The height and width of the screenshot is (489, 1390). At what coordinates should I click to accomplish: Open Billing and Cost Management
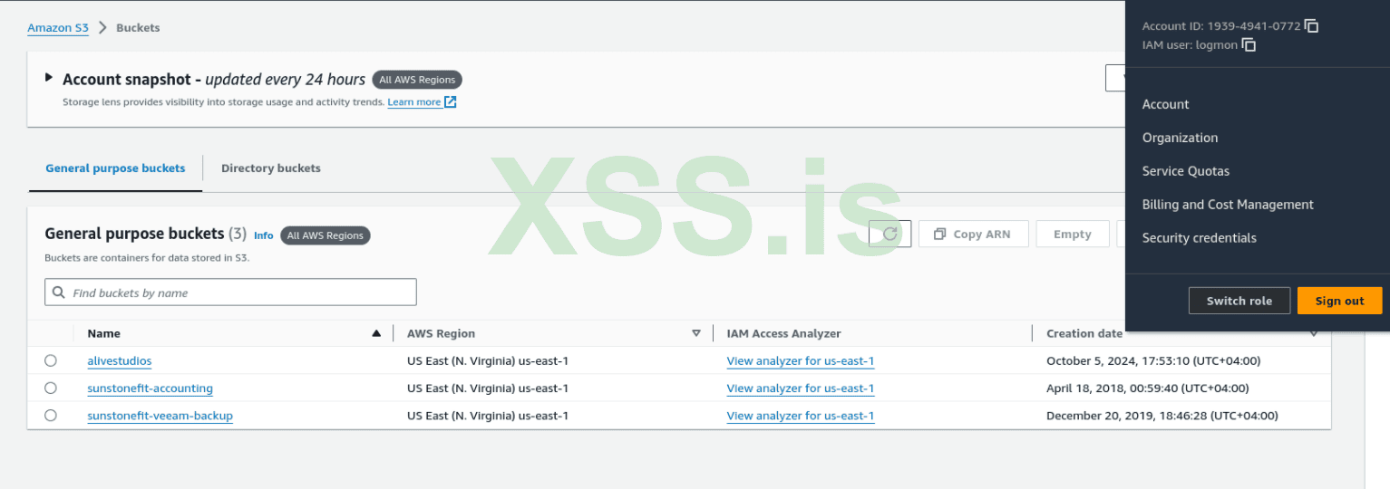[x=1228, y=205]
